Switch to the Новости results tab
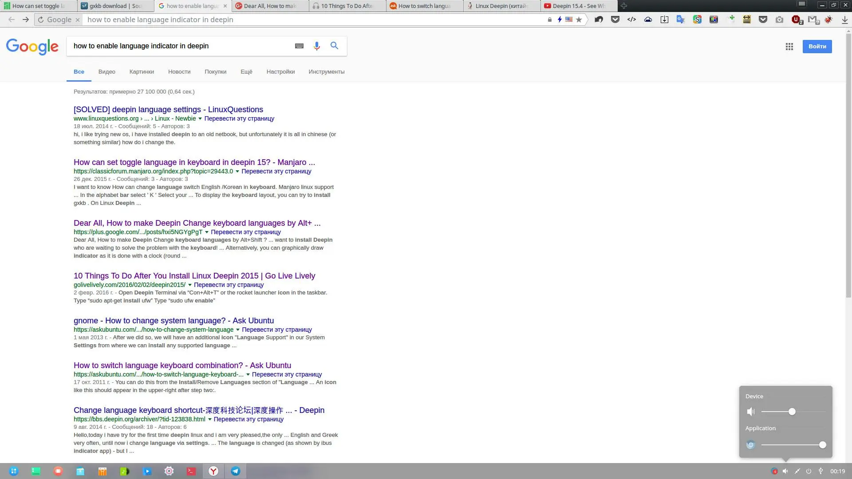This screenshot has width=852, height=479. (179, 72)
